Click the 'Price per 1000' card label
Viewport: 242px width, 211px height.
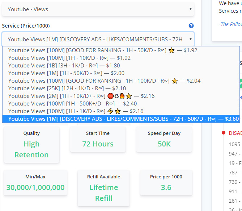tap(166, 177)
